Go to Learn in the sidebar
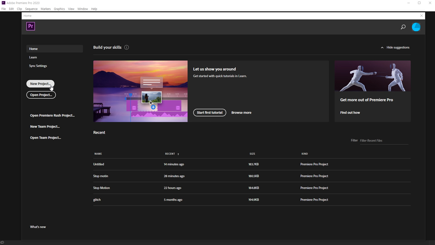This screenshot has width=435, height=245. [33, 57]
